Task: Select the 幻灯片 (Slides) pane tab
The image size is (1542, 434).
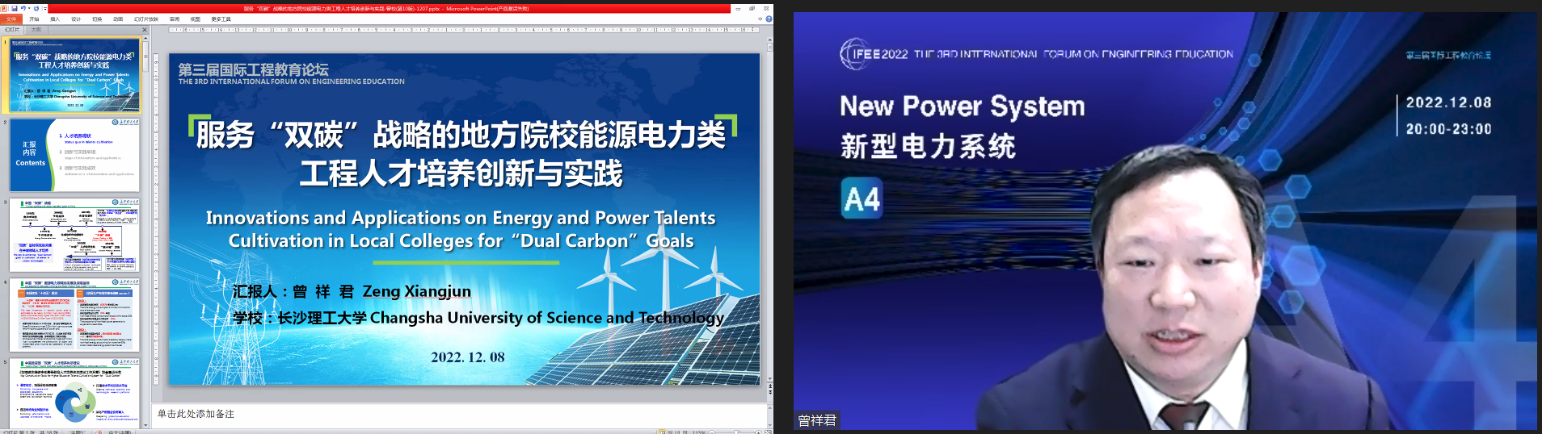Action: coord(12,30)
